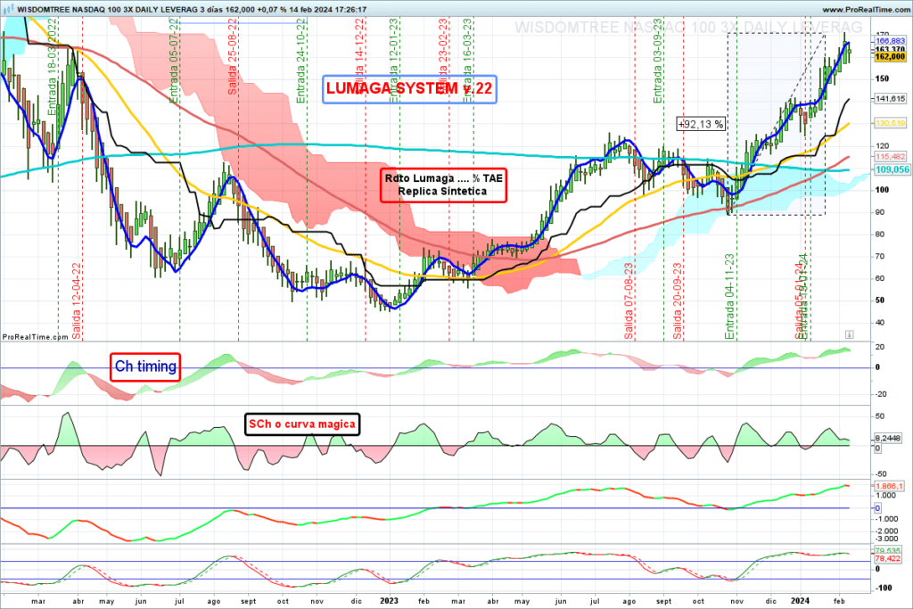
Task: Click the 'Entrada 05-07-22' marker label
Action: tap(174, 61)
